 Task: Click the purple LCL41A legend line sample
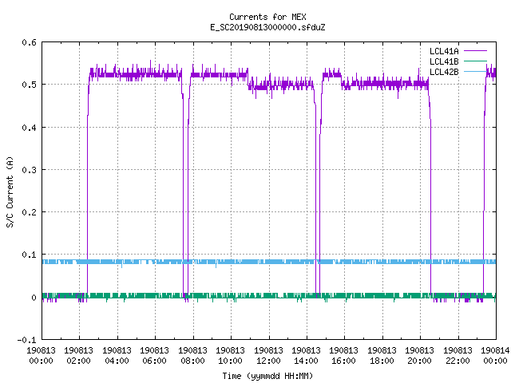click(475, 51)
